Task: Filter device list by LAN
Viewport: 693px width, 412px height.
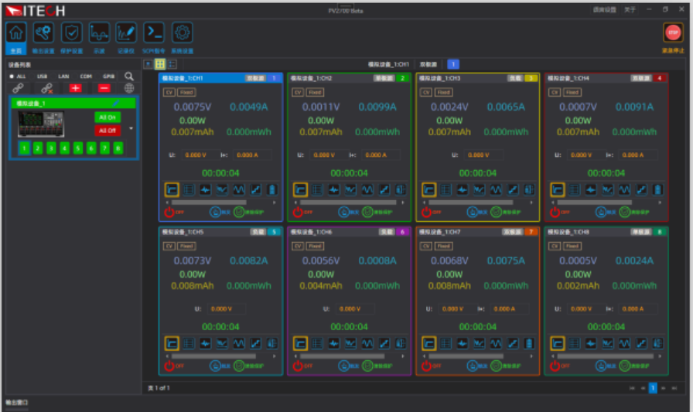Action: [63, 77]
